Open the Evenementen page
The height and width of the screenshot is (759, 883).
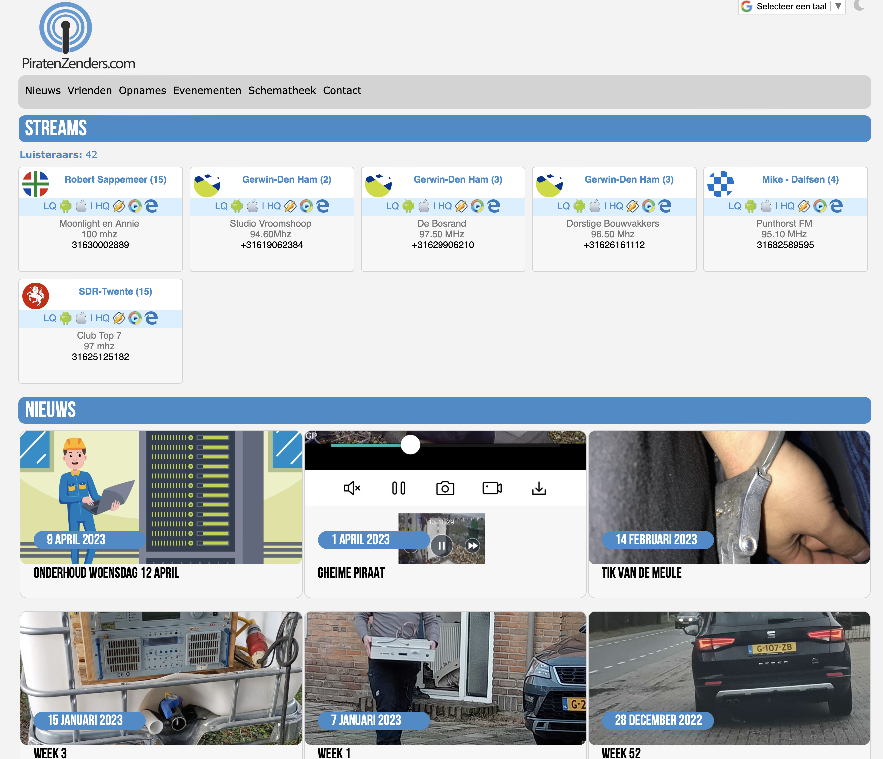coord(207,90)
